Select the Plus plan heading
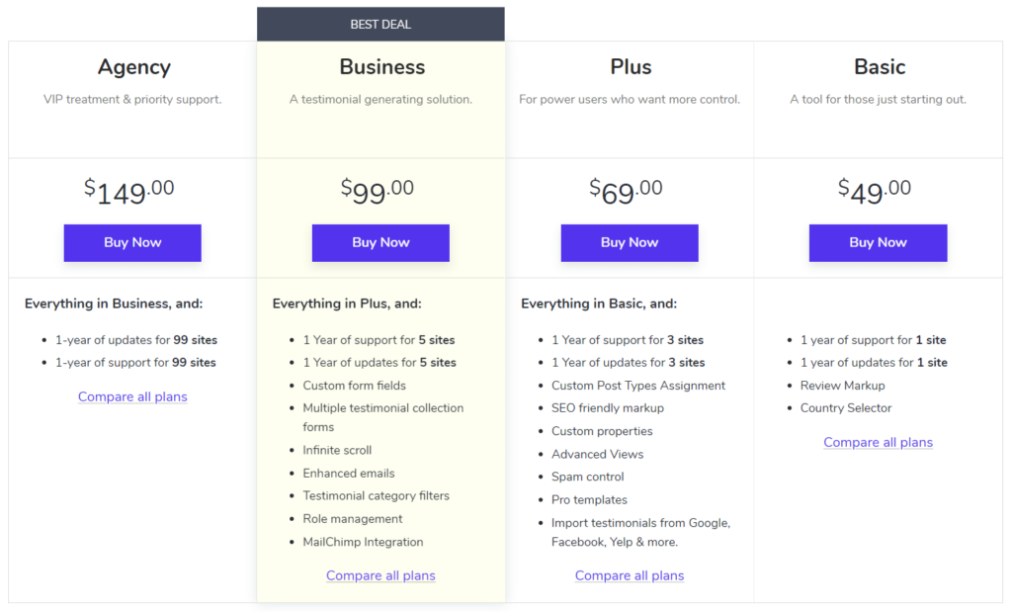 pyautogui.click(x=631, y=67)
